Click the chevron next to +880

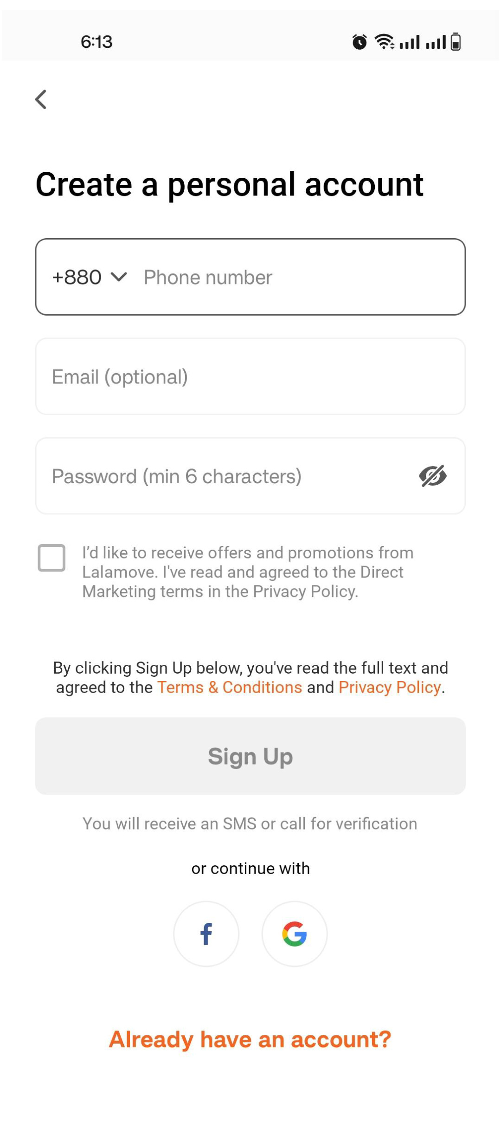(x=119, y=277)
